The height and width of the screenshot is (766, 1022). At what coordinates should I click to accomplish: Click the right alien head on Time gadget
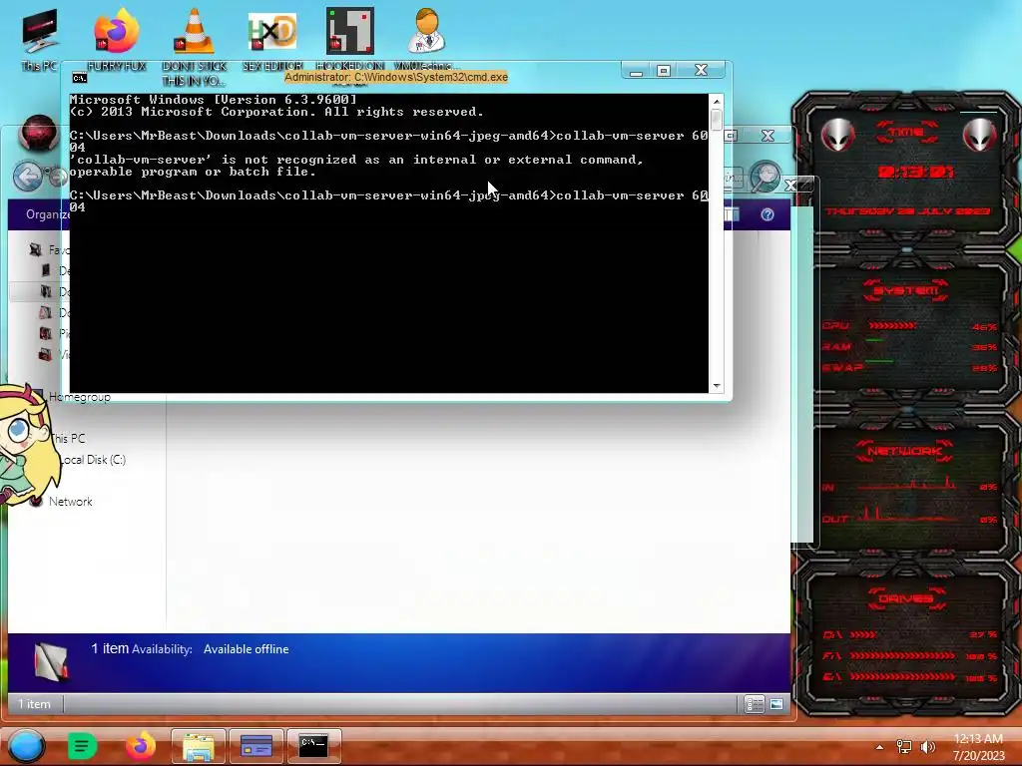pos(979,135)
